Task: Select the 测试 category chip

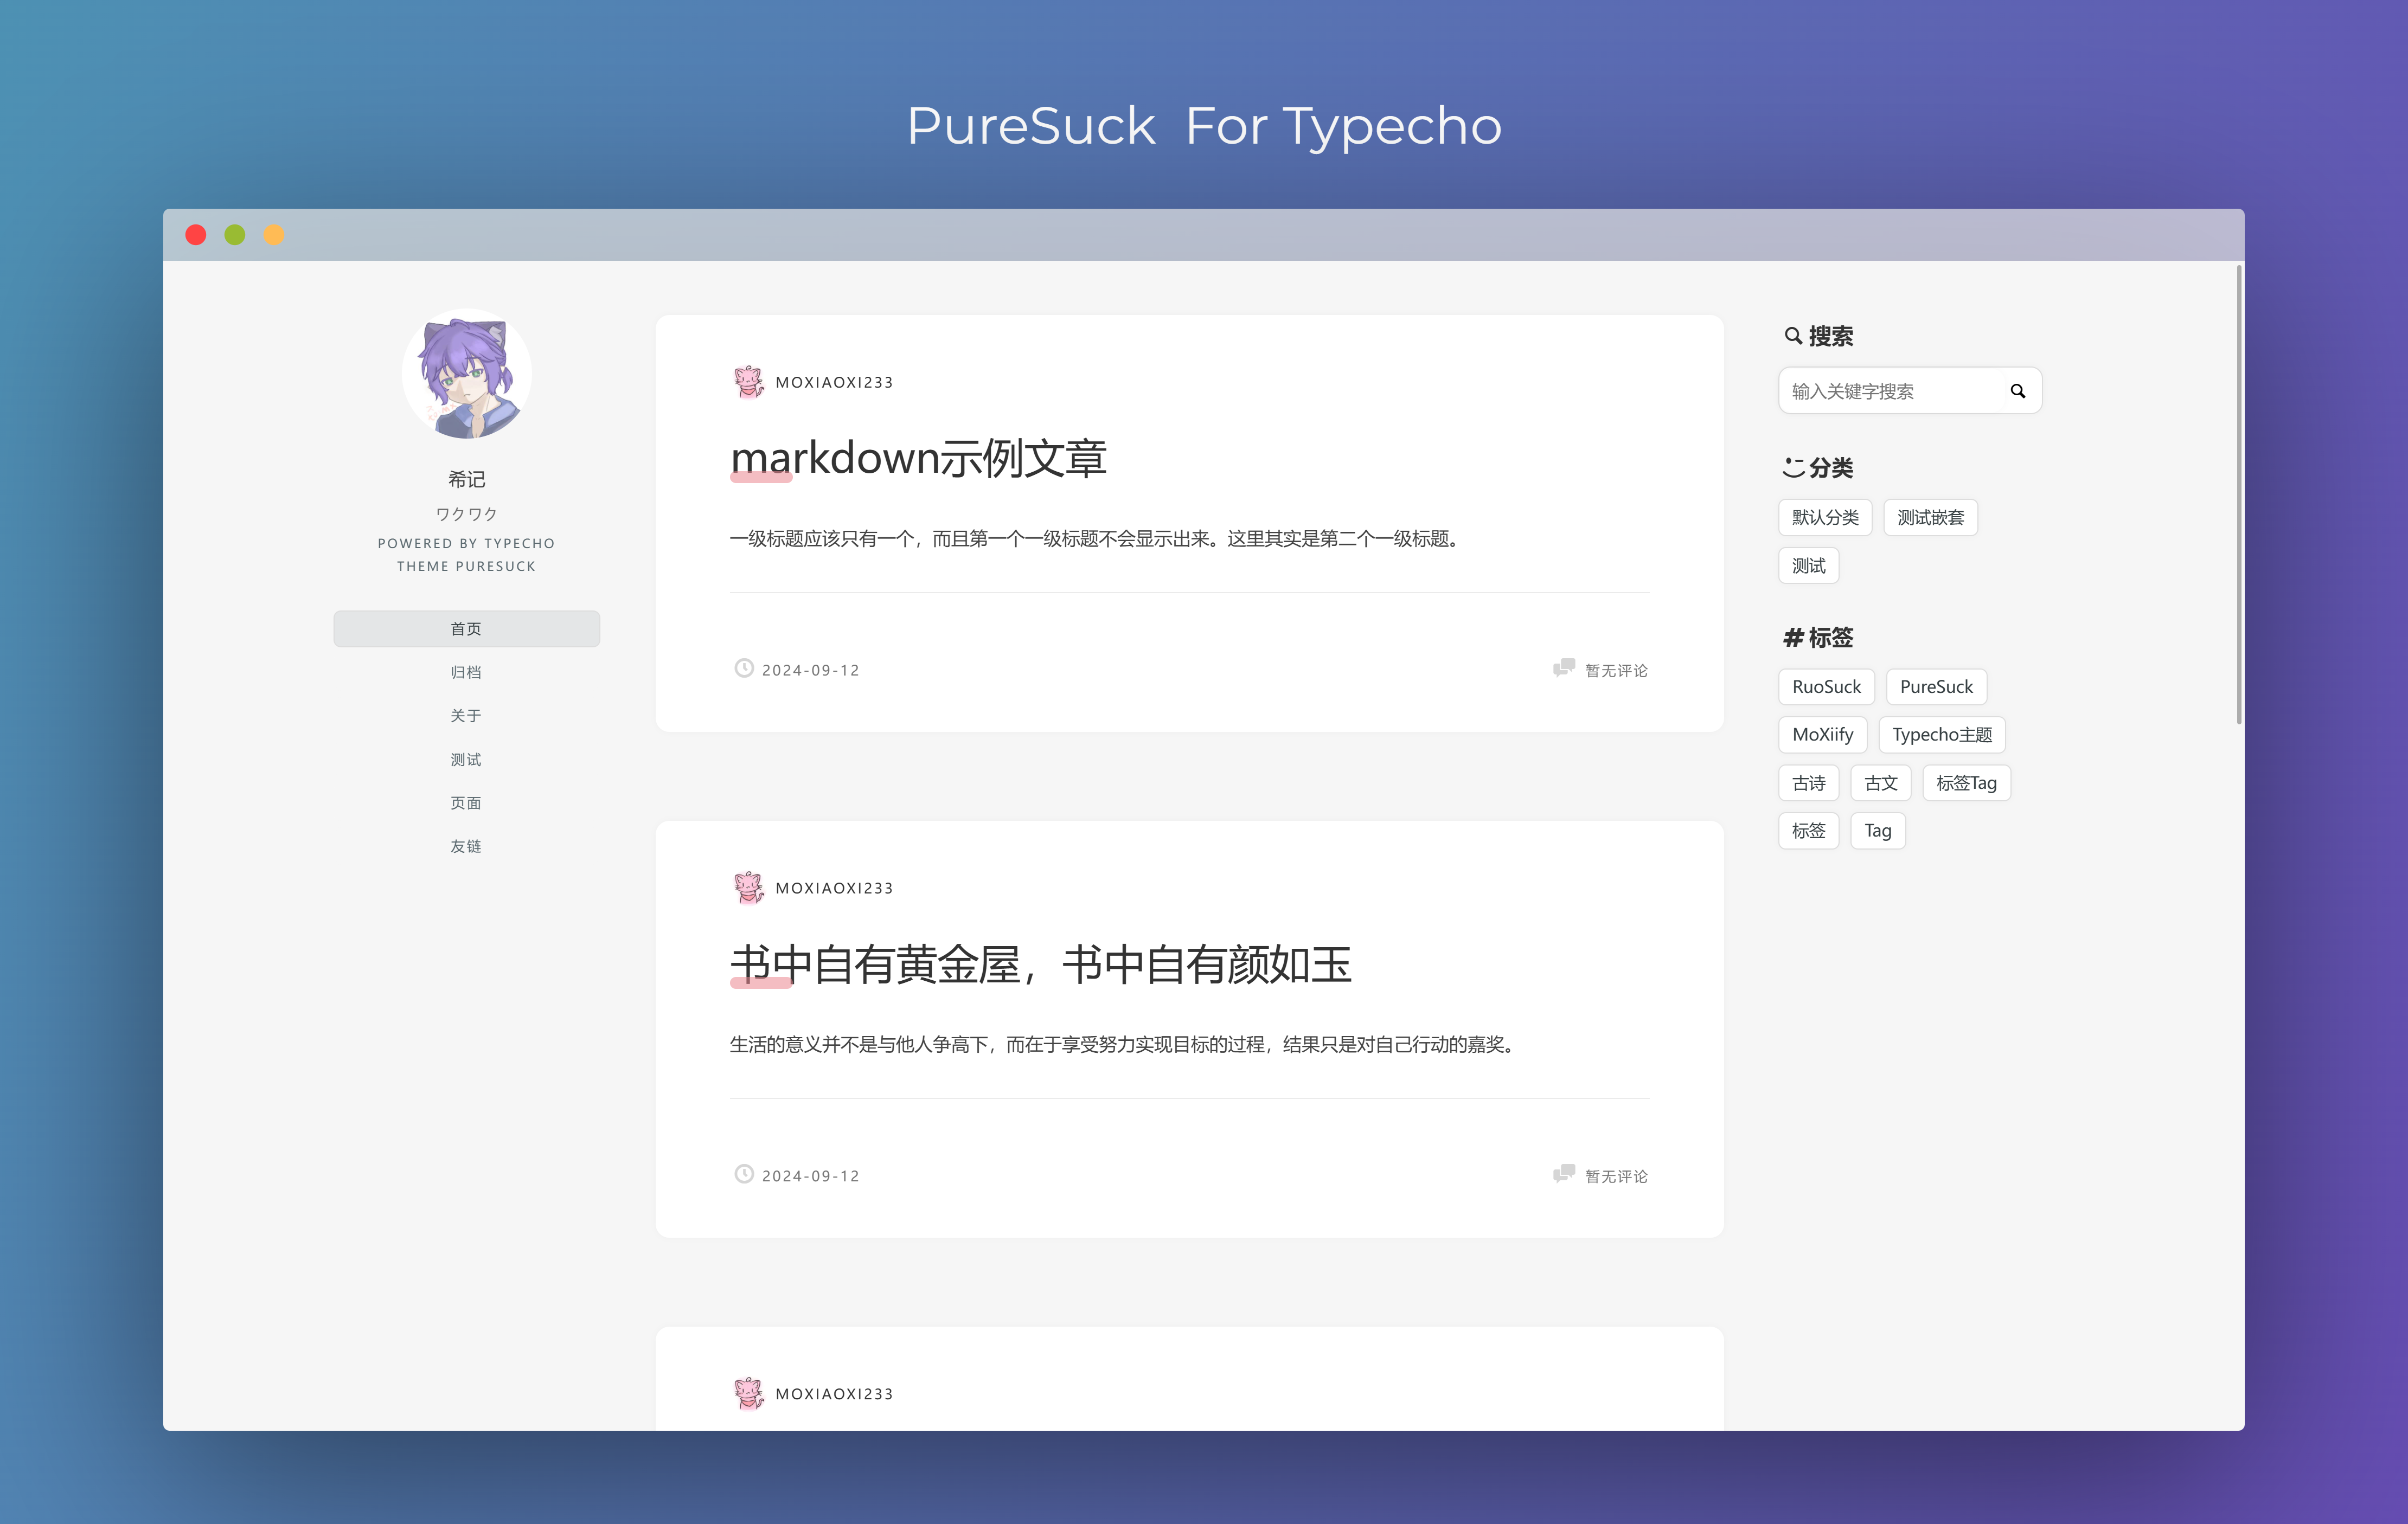Action: click(x=1808, y=565)
